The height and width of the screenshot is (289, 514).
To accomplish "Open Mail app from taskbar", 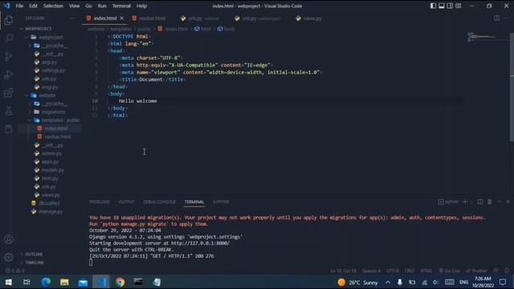I will tap(83, 282).
